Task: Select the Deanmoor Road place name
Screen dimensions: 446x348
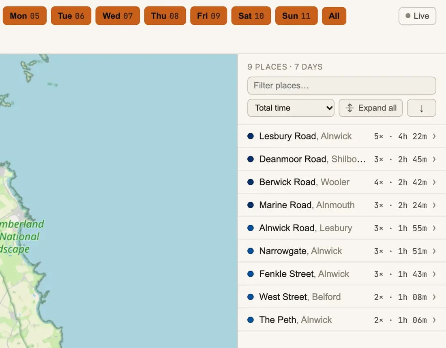Action: 293,159
